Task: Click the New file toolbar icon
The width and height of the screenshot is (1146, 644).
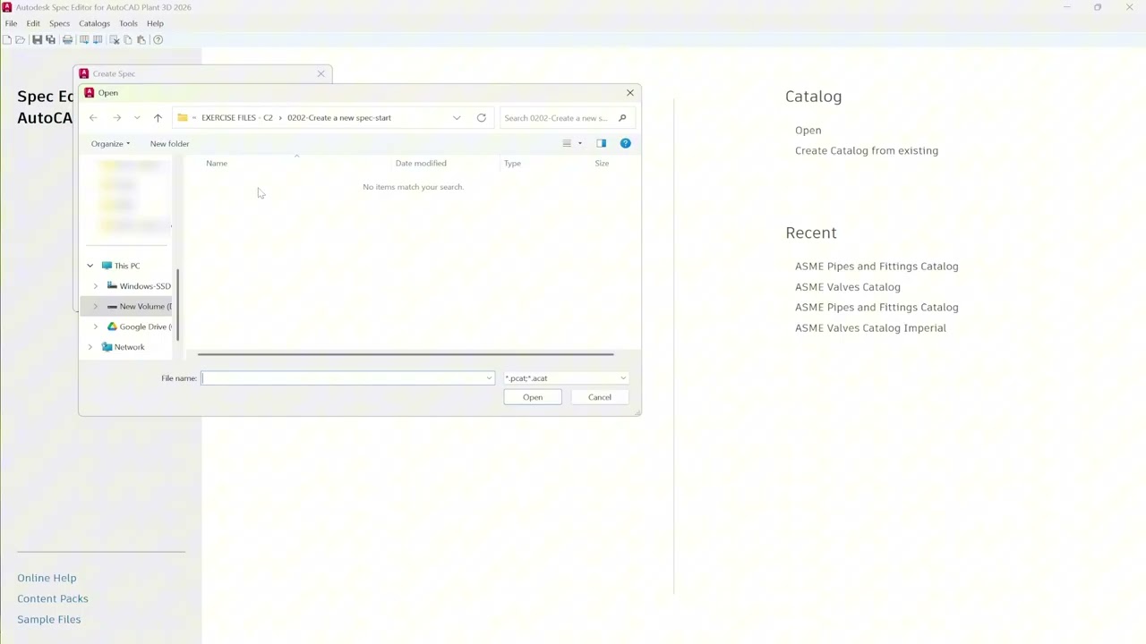Action: [x=7, y=39]
